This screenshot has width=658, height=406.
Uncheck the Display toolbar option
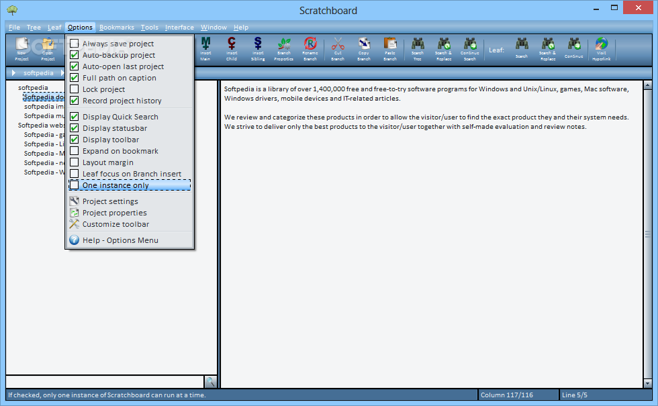[x=75, y=140]
